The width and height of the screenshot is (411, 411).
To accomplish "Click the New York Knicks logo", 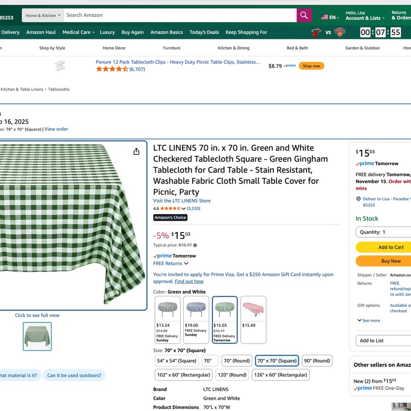I will [x=340, y=32].
